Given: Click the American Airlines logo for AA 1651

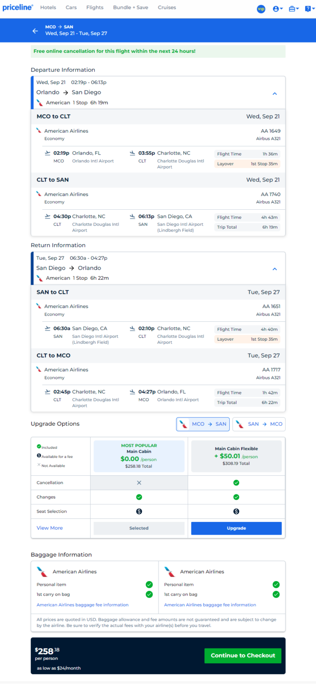Looking at the screenshot, I should [39, 306].
